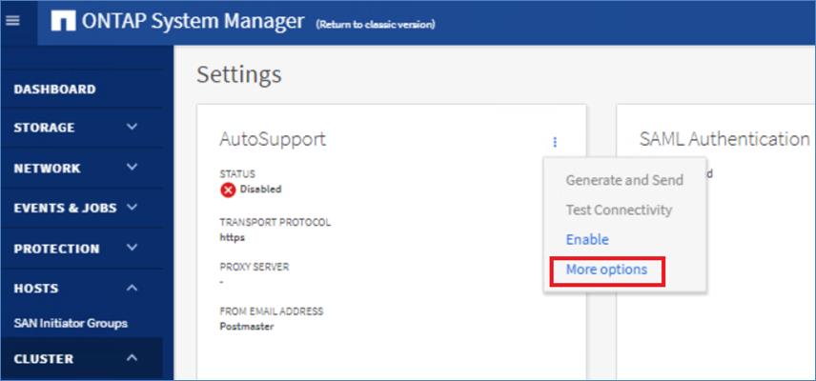Return to classic version link
Screen dimensions: 816x381
tap(376, 25)
